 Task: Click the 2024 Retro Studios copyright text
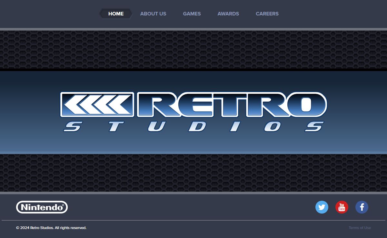[x=51, y=228]
